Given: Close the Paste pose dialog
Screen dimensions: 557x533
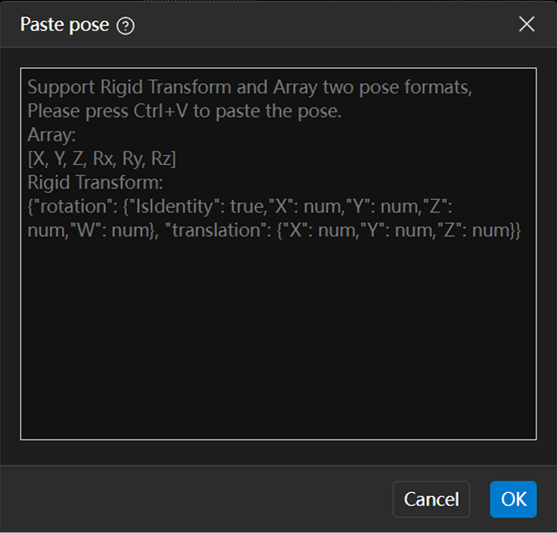Looking at the screenshot, I should 526,25.
